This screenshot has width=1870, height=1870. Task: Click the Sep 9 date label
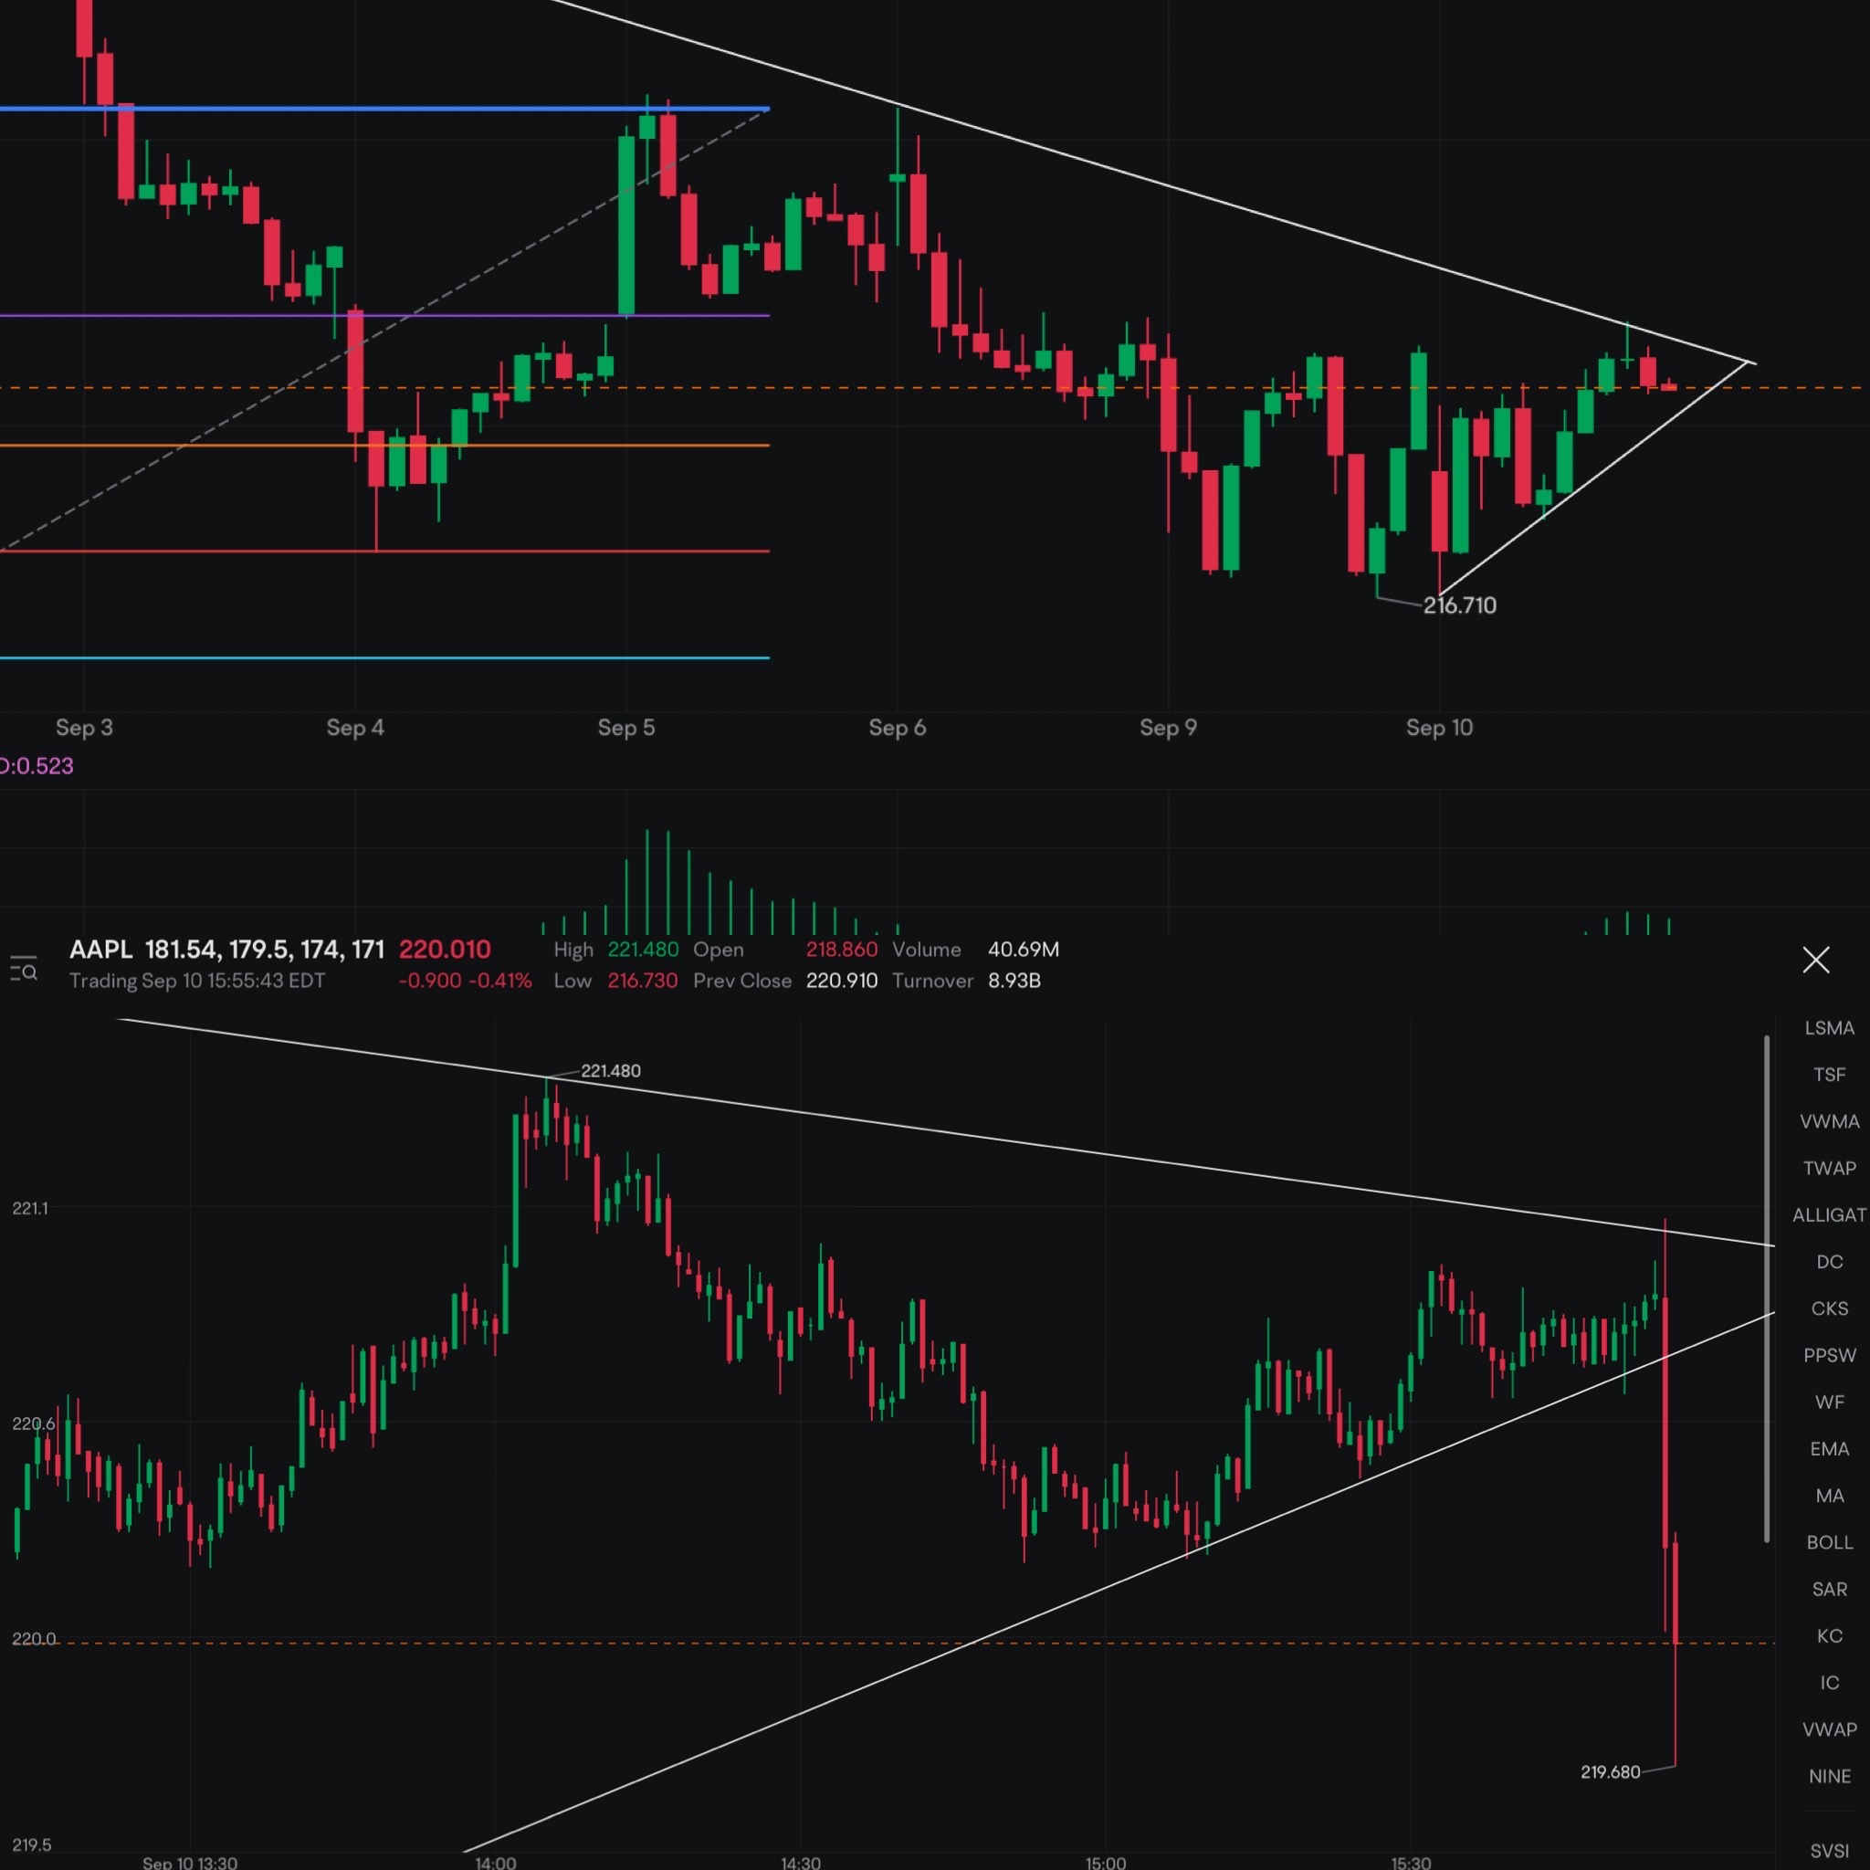click(x=1168, y=728)
